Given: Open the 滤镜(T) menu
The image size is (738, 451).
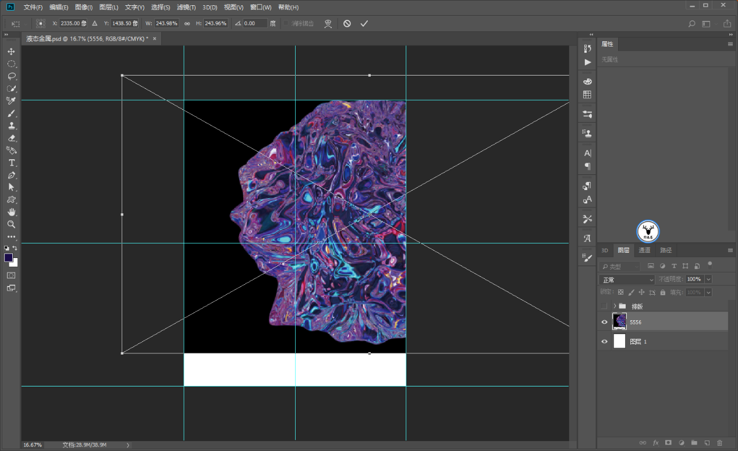Looking at the screenshot, I should pyautogui.click(x=186, y=8).
